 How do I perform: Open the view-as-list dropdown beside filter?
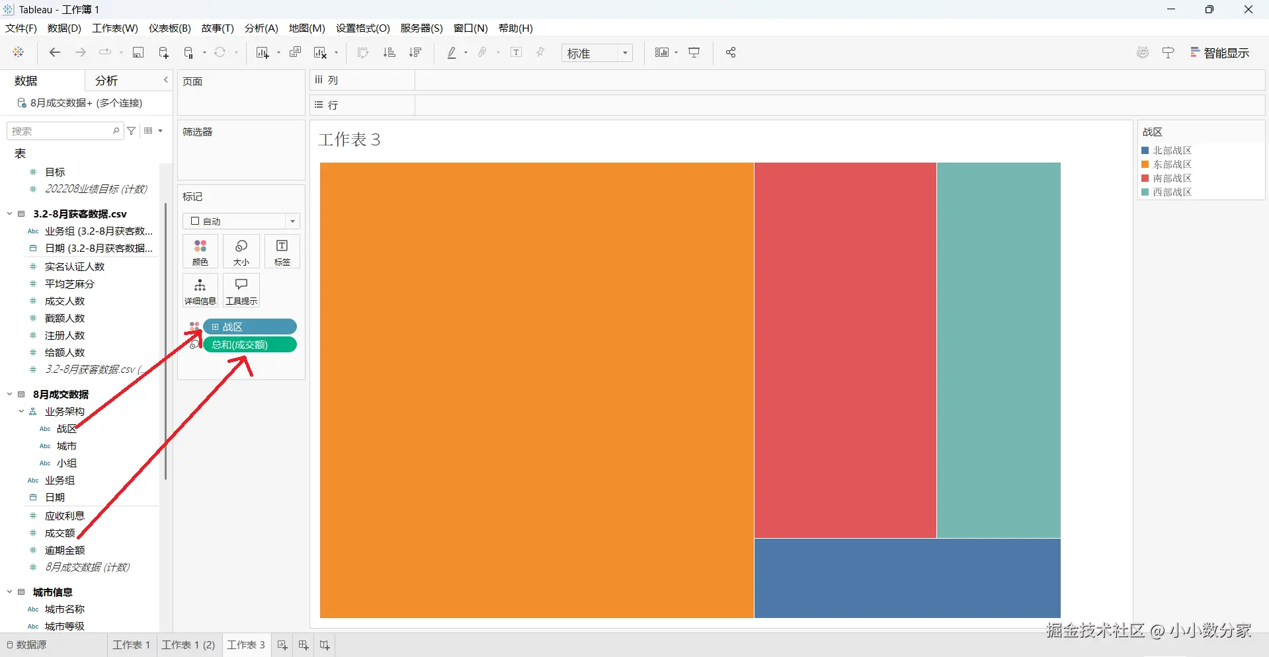(x=153, y=131)
